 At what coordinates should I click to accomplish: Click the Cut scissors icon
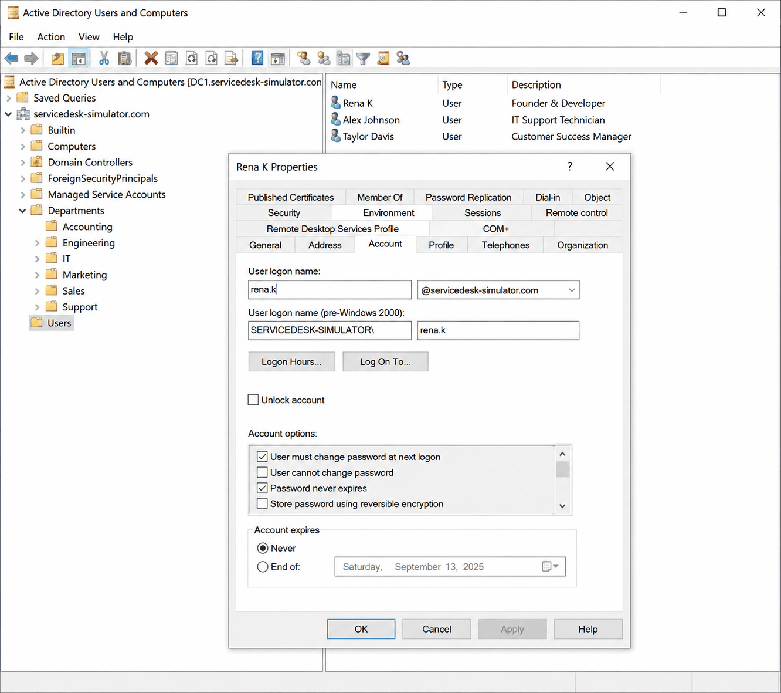[x=104, y=58]
